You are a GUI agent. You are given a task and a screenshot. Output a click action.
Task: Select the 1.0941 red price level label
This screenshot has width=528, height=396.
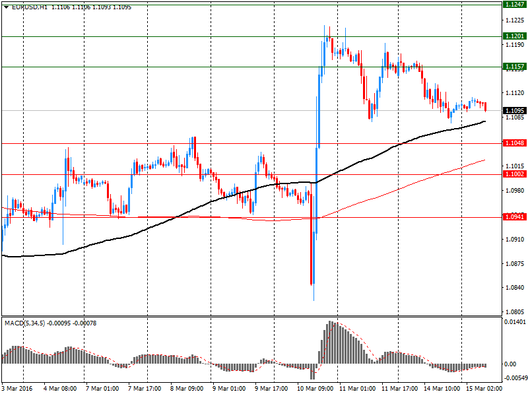point(515,217)
